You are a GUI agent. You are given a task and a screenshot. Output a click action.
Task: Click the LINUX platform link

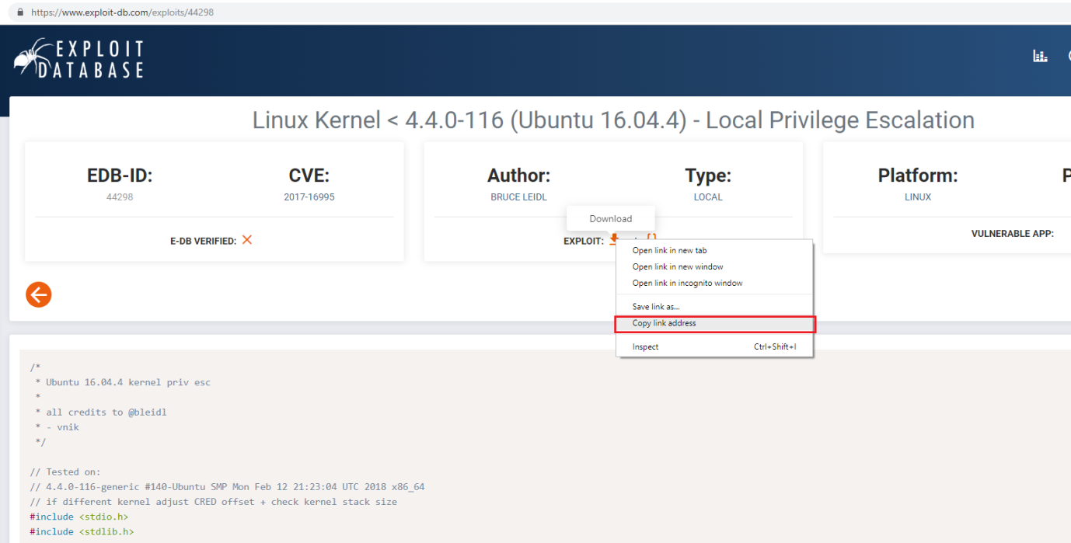click(918, 197)
